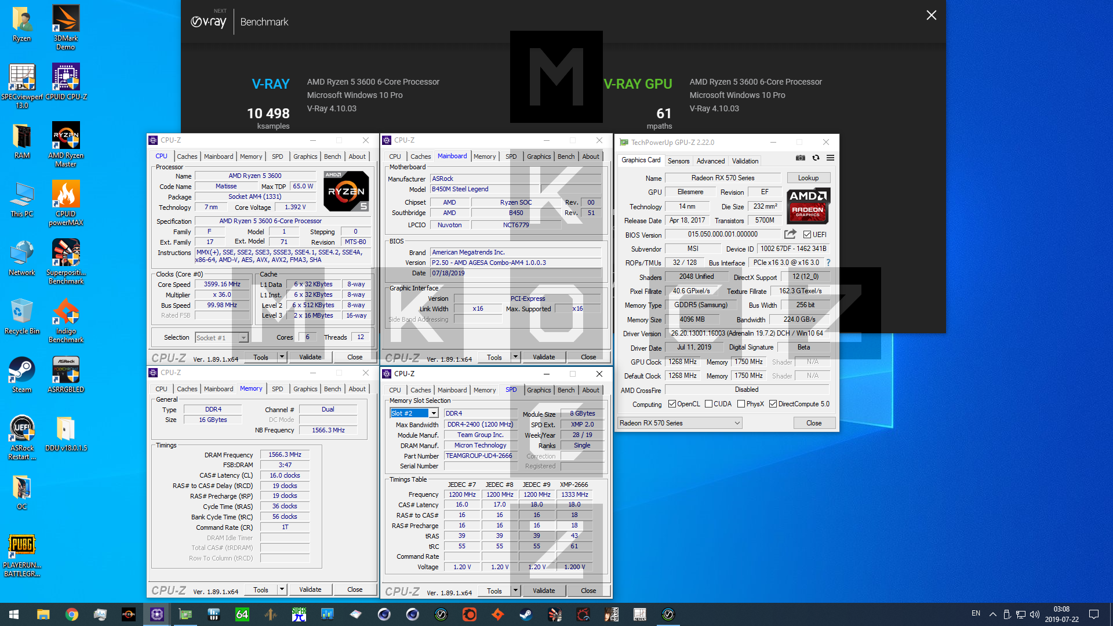Viewport: 1113px width, 626px height.
Task: Switch to Bench tab in CPU-Z Memory window
Action: point(332,389)
